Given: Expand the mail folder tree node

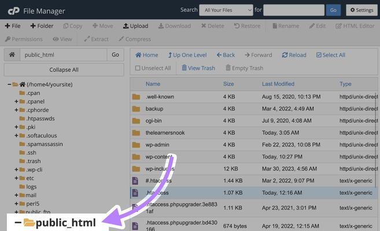Looking at the screenshot, I should [x=16, y=195].
